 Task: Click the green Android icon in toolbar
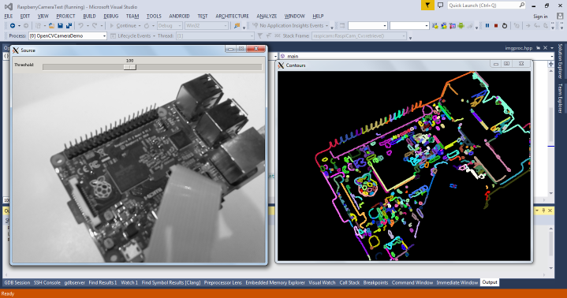[461, 26]
